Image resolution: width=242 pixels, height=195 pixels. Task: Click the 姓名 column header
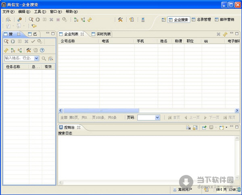tap(165, 41)
